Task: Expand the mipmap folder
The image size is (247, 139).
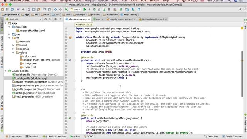Action: pos(13,49)
